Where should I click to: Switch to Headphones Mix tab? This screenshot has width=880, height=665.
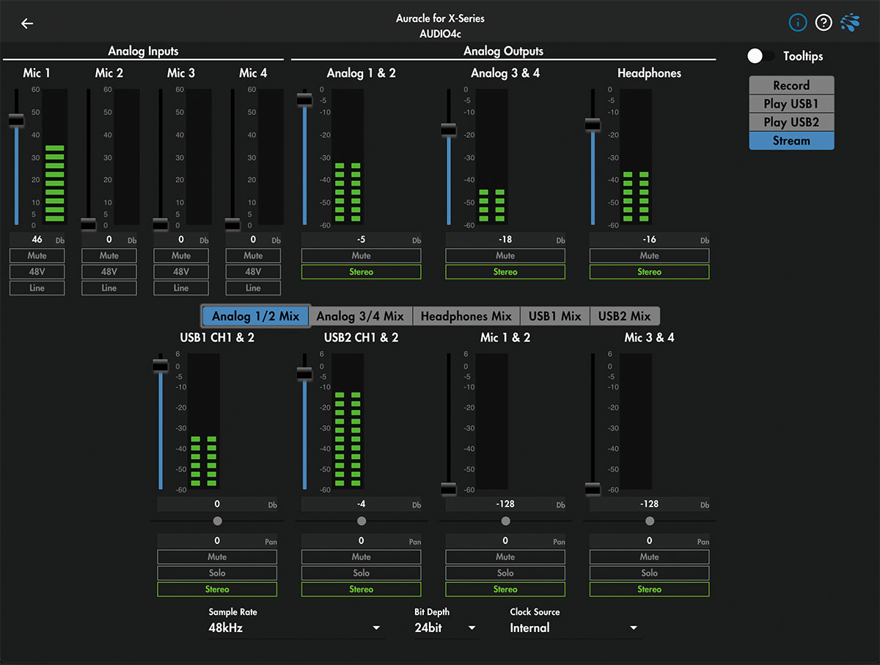pos(466,316)
